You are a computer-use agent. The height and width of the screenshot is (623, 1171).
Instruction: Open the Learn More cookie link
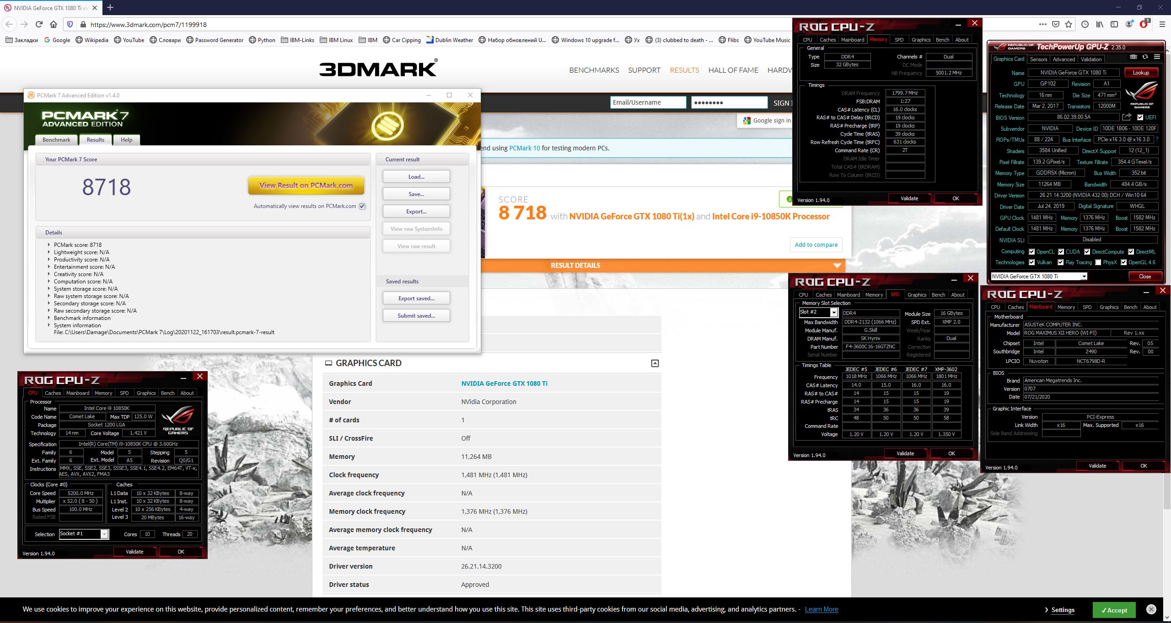(x=822, y=609)
